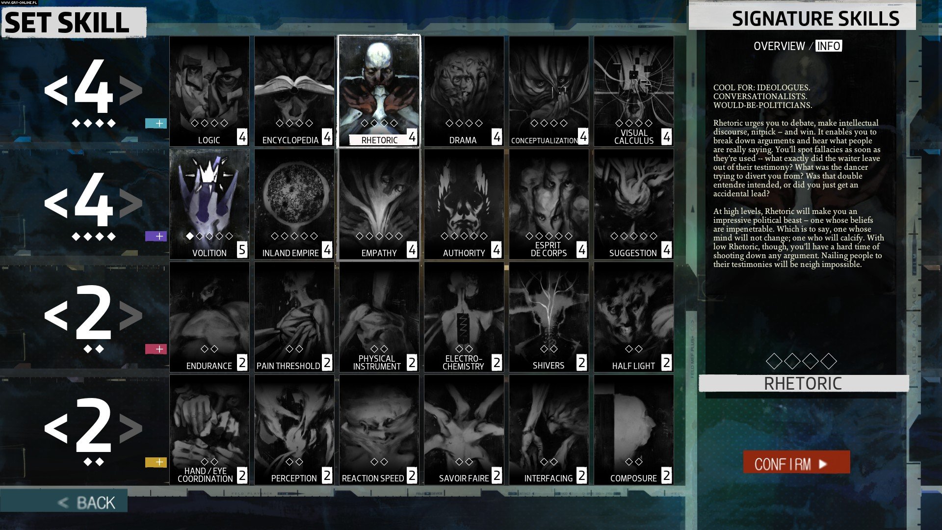The width and height of the screenshot is (942, 530).
Task: Select the Pain Threshold skill card
Action: click(x=294, y=317)
